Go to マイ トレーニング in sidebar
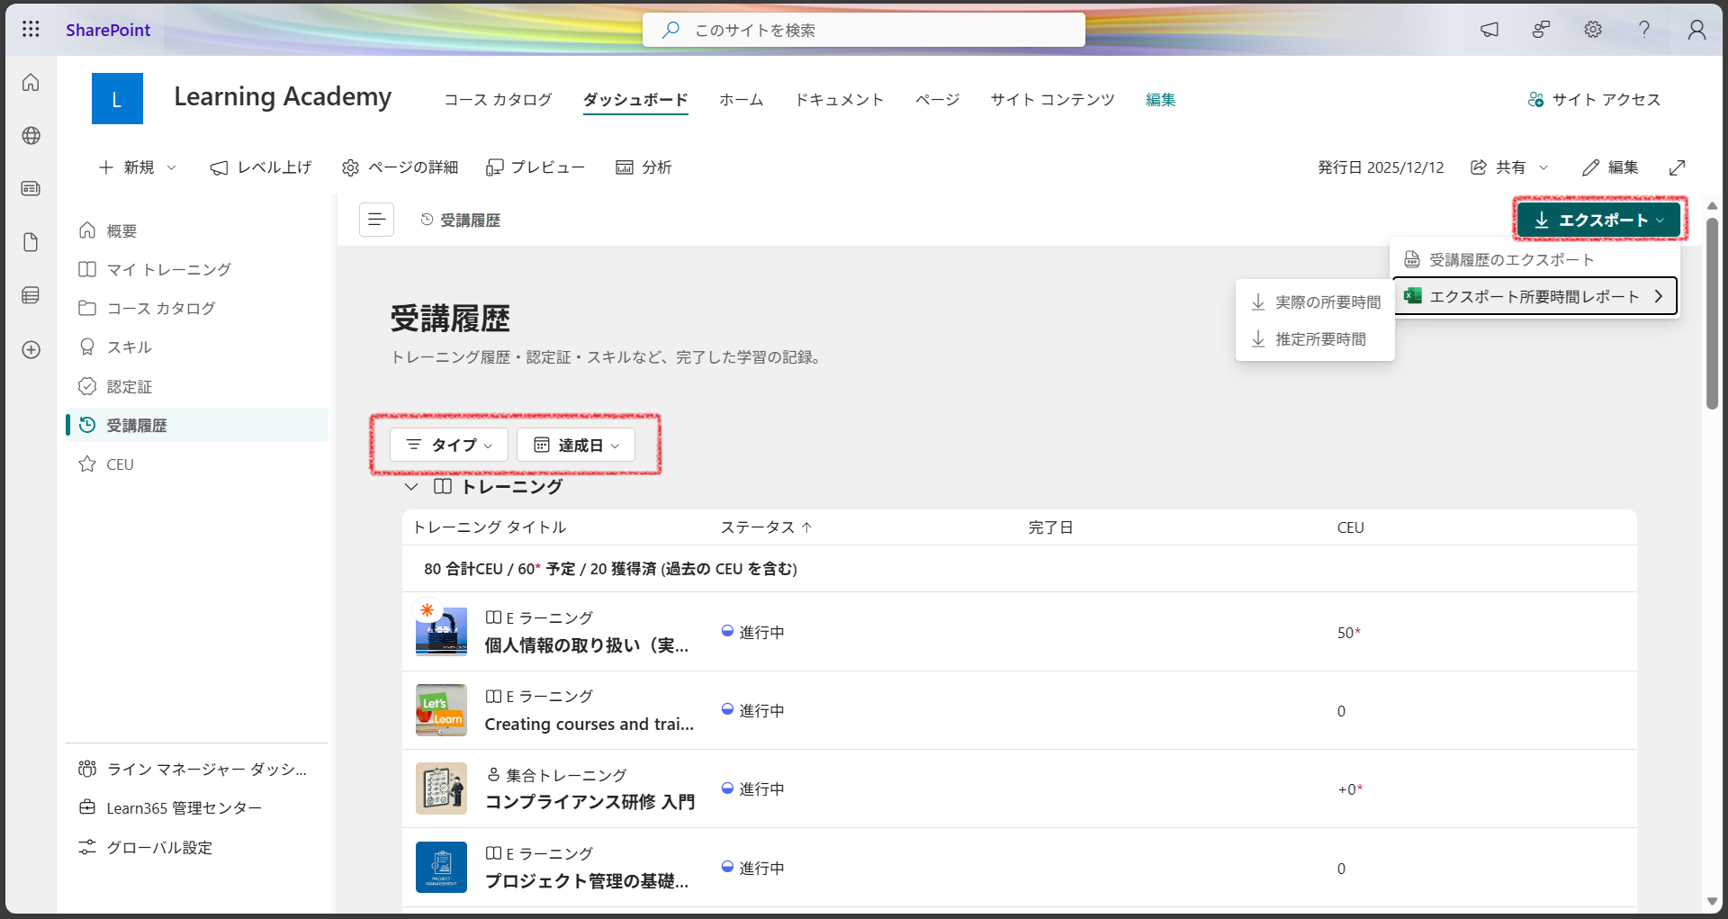 coord(197,270)
